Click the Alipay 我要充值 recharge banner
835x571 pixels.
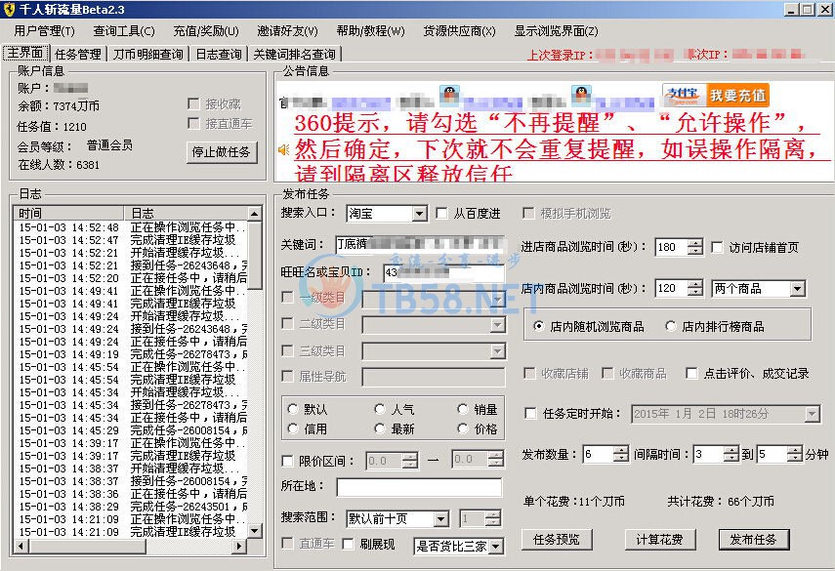point(716,95)
